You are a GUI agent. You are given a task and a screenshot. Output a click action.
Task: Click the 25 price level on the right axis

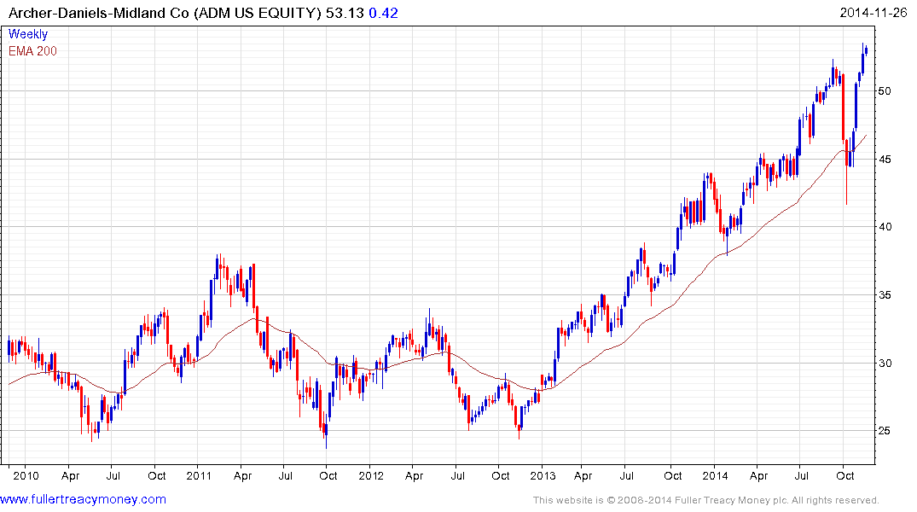(887, 431)
